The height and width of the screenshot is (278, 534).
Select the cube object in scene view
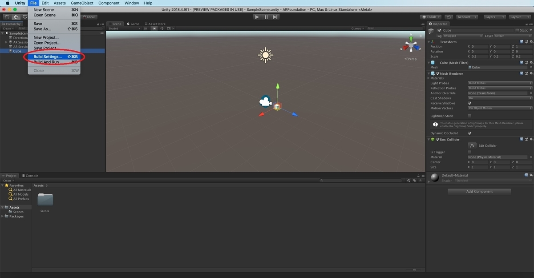[x=277, y=106]
